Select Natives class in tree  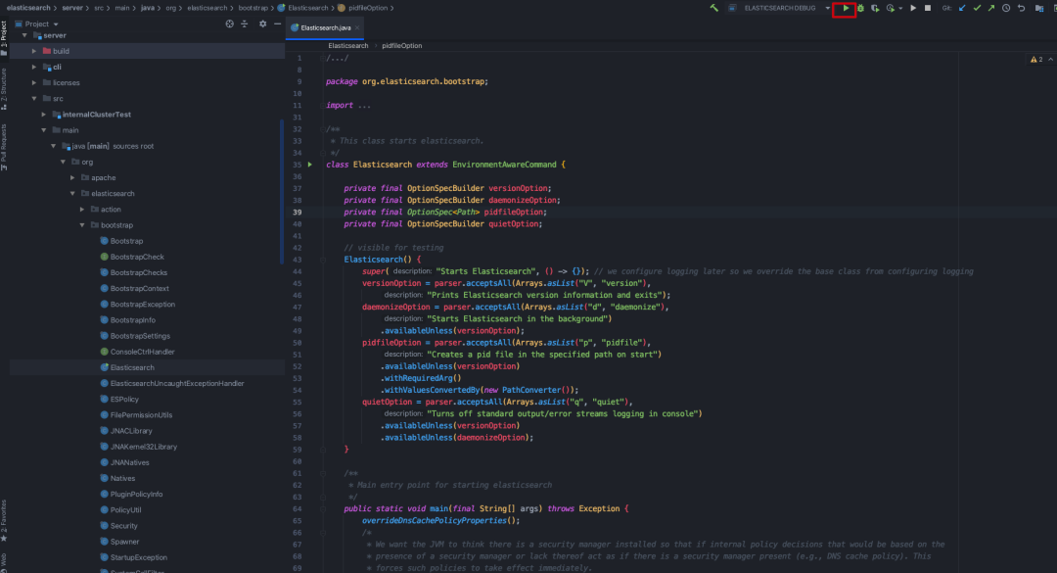[122, 479]
